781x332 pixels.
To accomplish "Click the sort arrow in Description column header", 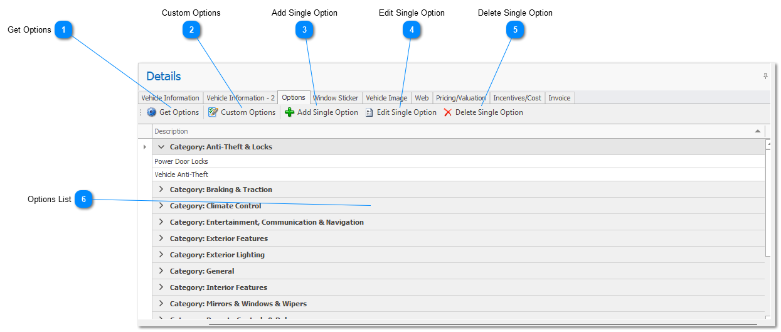I will [x=758, y=131].
